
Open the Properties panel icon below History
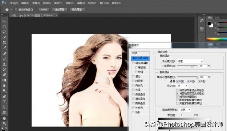click(202, 29)
